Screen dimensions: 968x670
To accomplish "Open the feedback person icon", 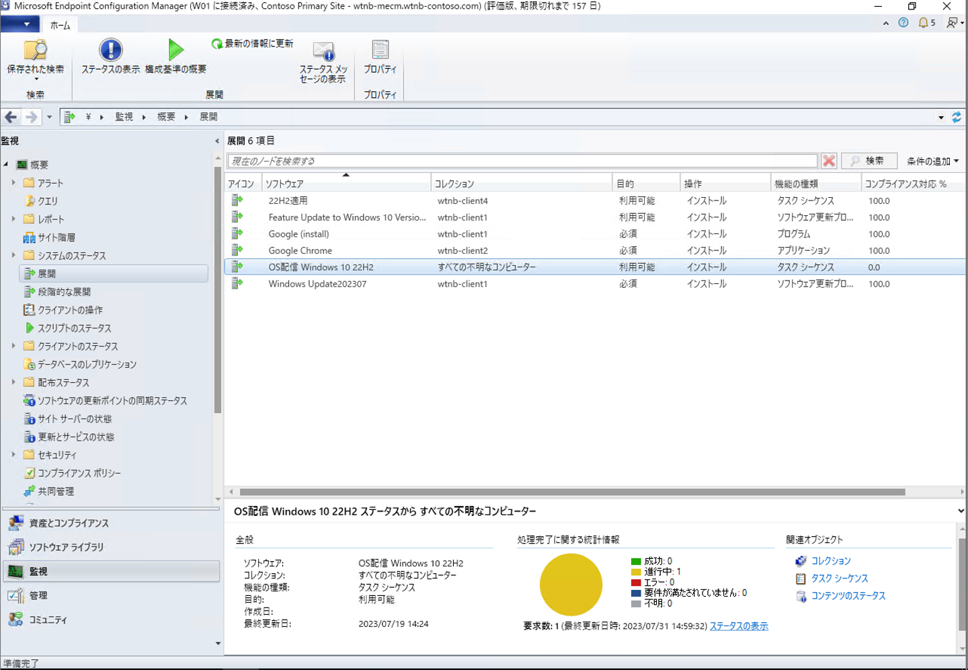I will (x=952, y=23).
